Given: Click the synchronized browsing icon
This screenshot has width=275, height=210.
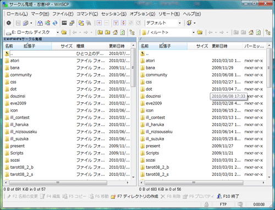Looking at the screenshot, I should pyautogui.click(x=81, y=23).
